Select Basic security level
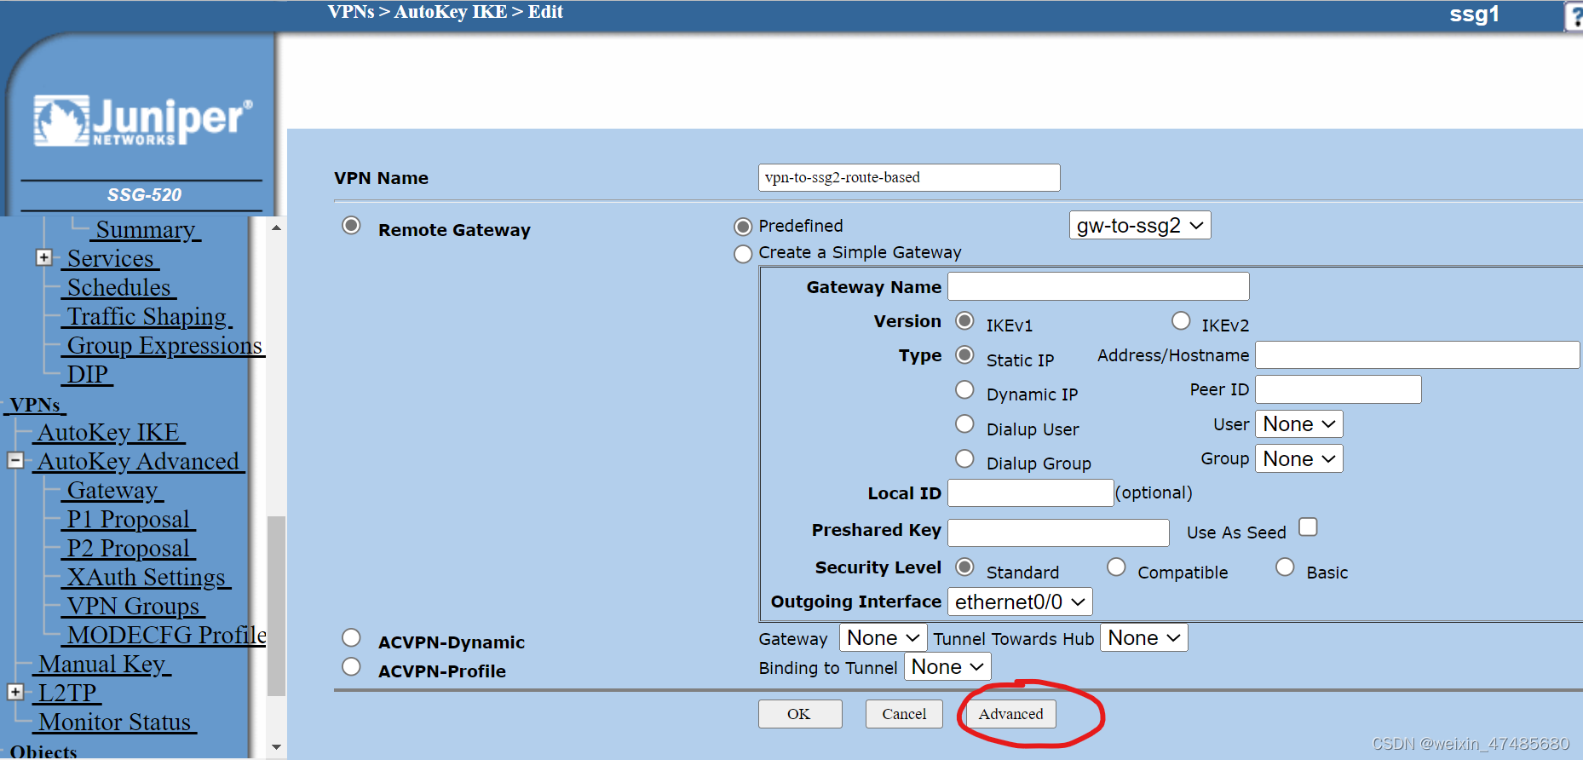Screen dimensions: 1583x760 point(1285,567)
